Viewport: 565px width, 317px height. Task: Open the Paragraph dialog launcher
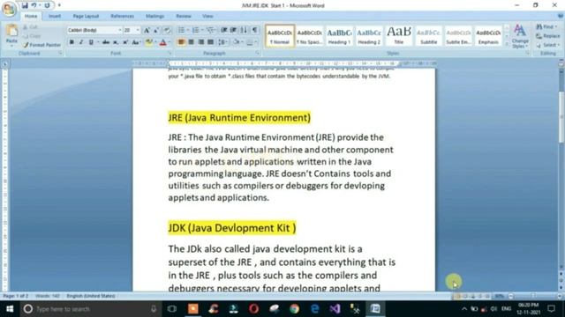(x=258, y=53)
